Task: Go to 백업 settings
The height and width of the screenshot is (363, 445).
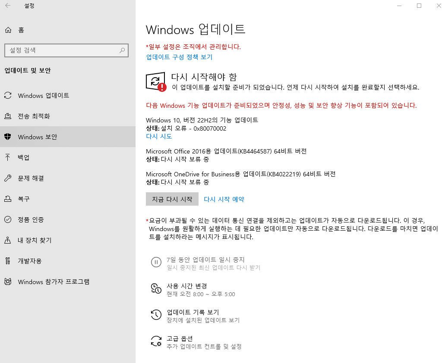Action: [x=67, y=157]
